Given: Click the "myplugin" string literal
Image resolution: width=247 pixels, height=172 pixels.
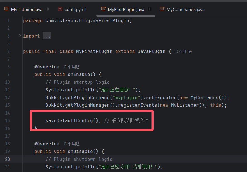Looking at the screenshot, I should tap(126, 97).
